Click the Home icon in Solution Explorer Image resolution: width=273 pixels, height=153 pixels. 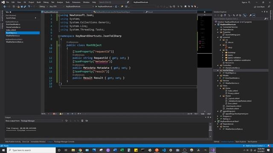point(221,15)
